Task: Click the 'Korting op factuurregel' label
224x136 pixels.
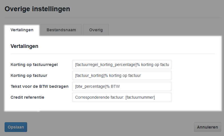Action: point(34,65)
